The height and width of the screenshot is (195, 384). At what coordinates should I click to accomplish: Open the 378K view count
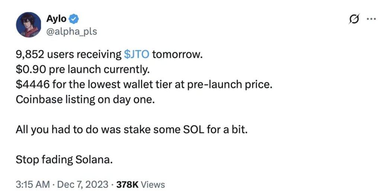pyautogui.click(x=127, y=185)
